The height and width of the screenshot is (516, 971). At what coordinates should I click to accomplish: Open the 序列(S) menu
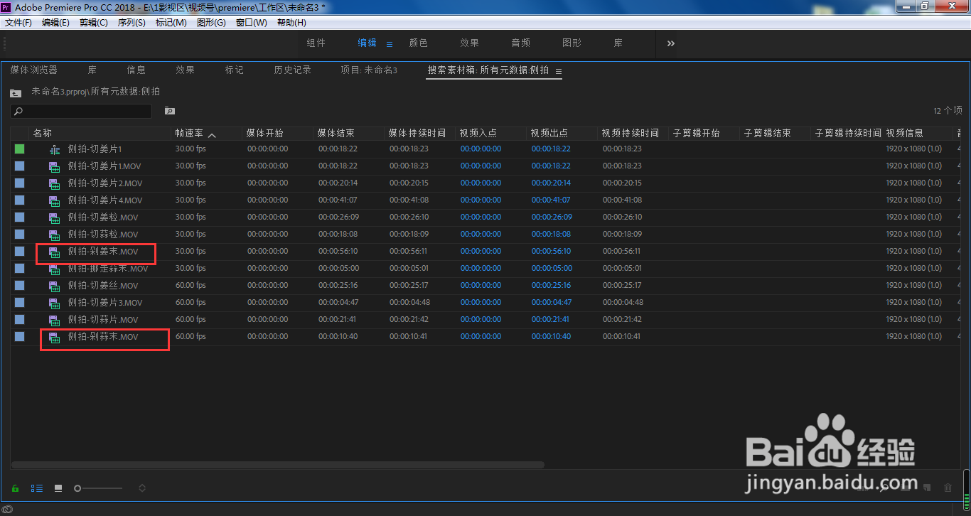coord(132,23)
